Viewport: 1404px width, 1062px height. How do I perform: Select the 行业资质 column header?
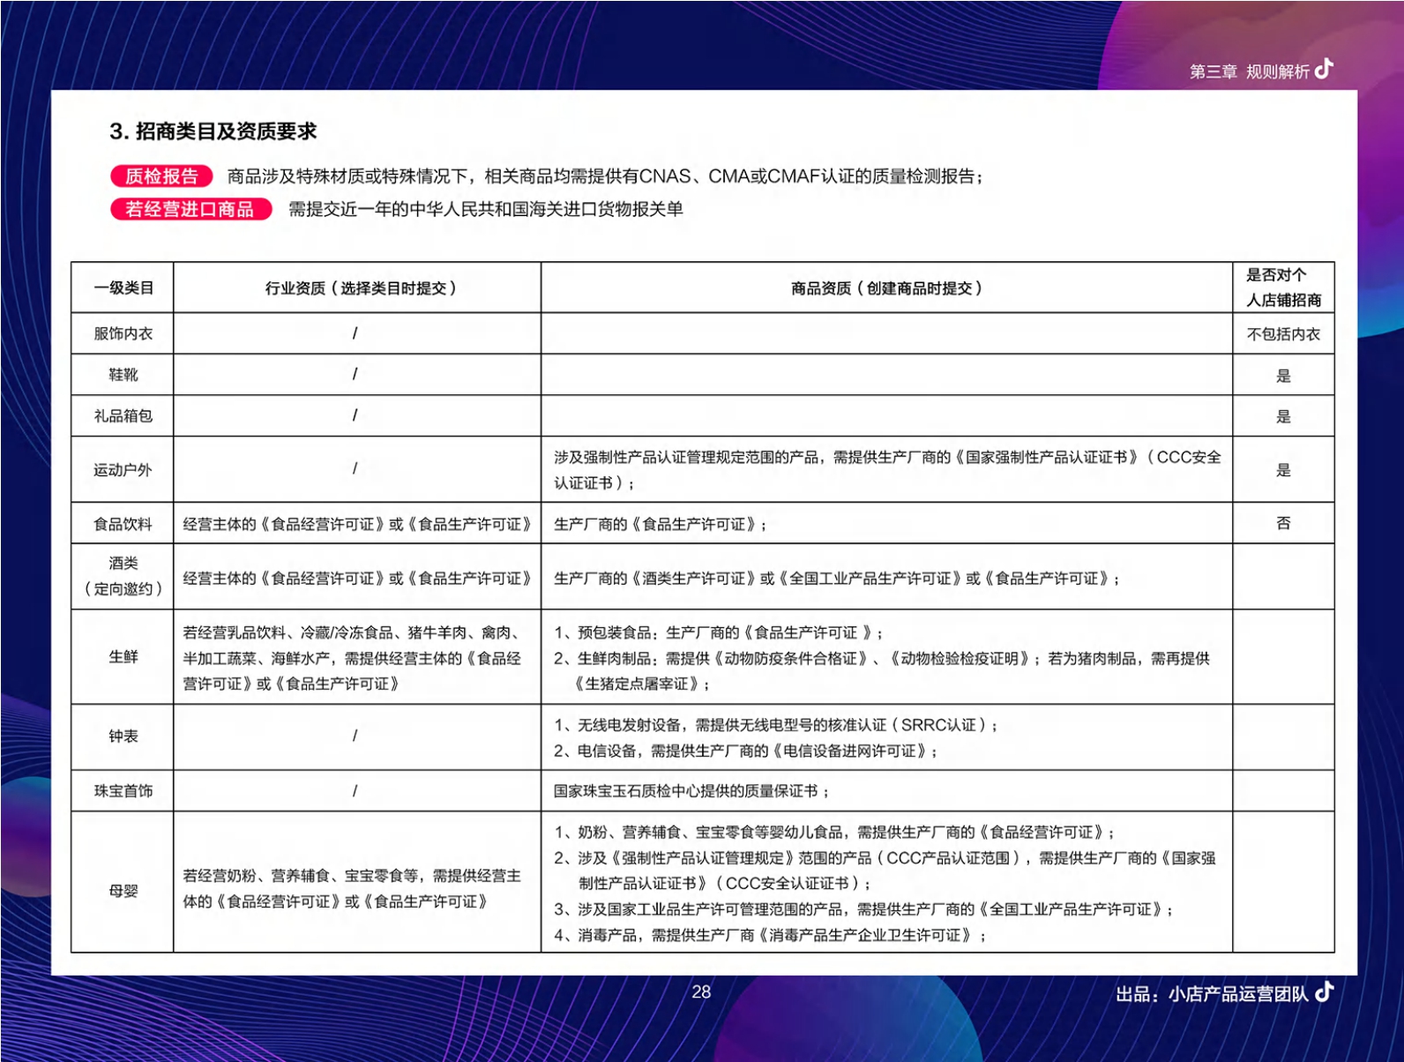[360, 288]
